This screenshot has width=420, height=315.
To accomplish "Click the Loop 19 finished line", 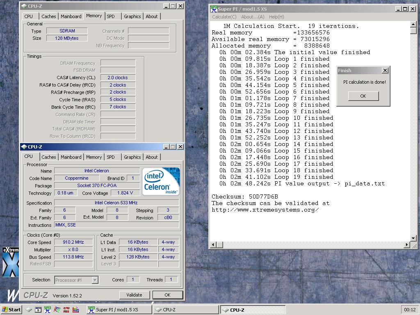I will click(x=276, y=177).
